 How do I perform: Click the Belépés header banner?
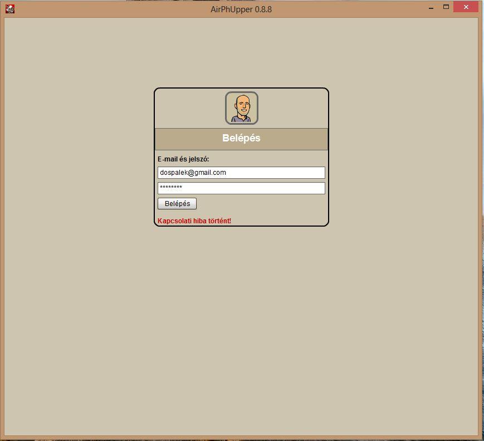[241, 139]
